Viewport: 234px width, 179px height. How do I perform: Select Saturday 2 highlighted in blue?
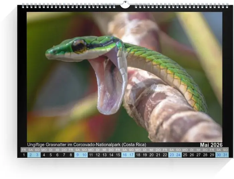[x=30, y=155]
